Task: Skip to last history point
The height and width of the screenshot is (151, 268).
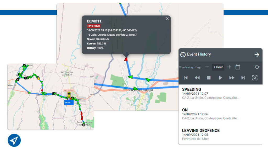Action: (x=243, y=78)
